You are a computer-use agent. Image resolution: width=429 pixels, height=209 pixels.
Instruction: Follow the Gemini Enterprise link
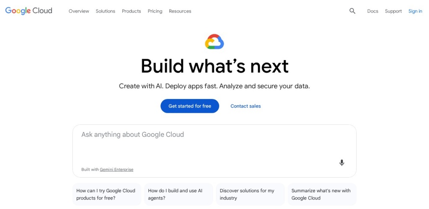116,170
